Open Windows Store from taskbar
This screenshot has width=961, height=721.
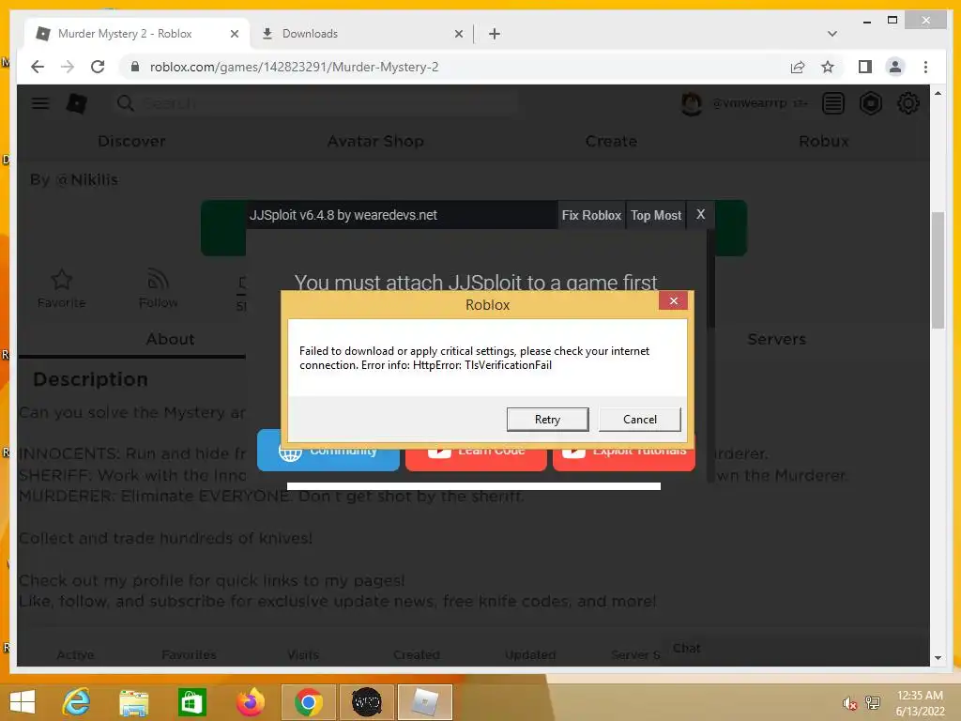point(191,702)
